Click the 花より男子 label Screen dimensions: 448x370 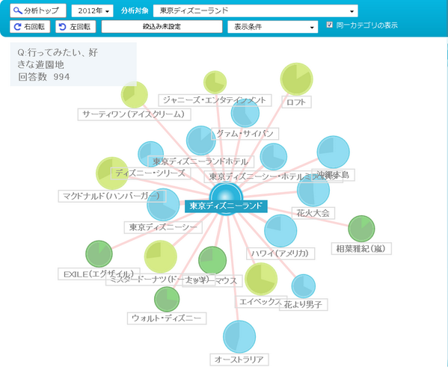[303, 305]
